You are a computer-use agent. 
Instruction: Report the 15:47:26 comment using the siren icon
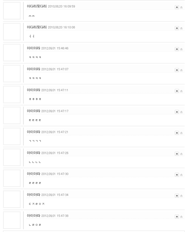(x=181, y=154)
